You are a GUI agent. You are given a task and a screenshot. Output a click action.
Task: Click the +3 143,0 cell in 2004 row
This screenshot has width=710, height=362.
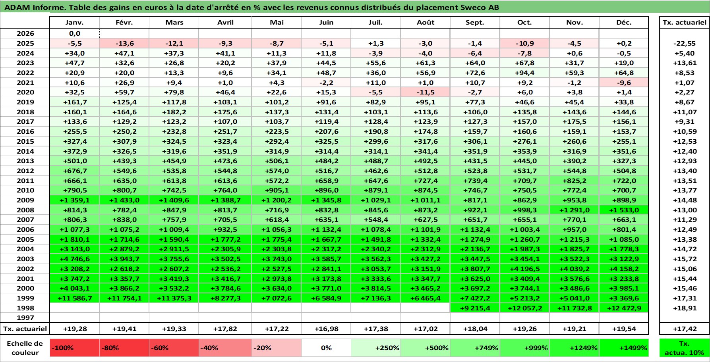pos(75,249)
